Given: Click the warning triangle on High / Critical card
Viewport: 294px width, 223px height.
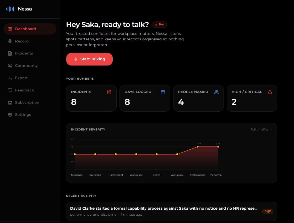Looking at the screenshot, I should pos(270,92).
